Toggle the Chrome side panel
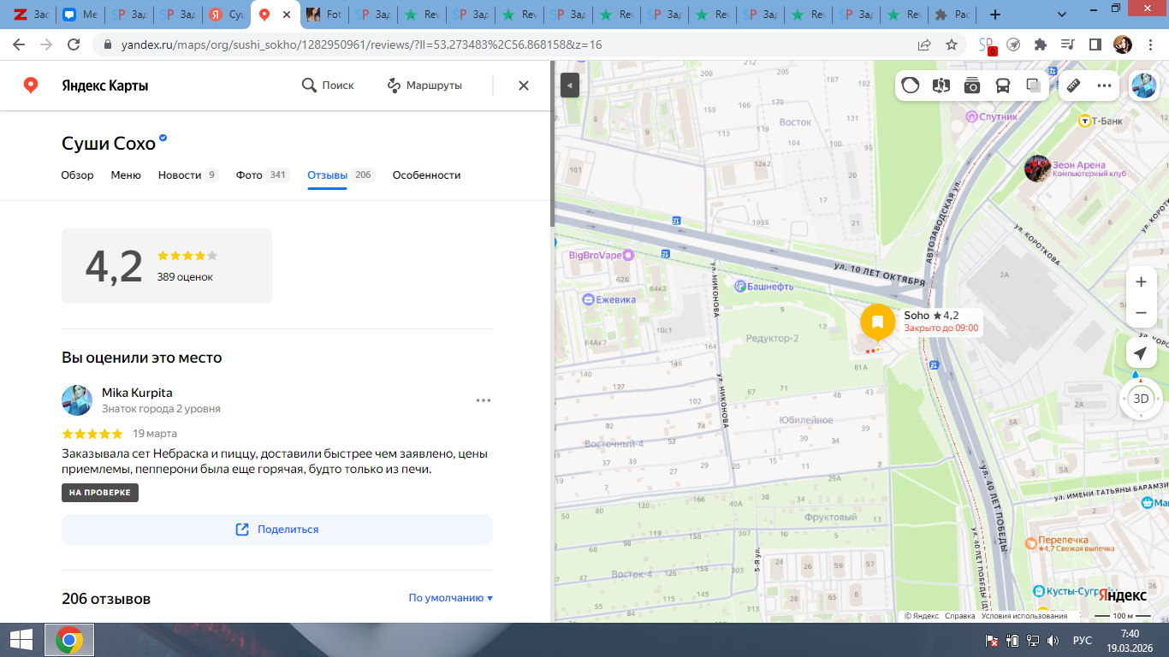The height and width of the screenshot is (657, 1169). click(x=1095, y=44)
